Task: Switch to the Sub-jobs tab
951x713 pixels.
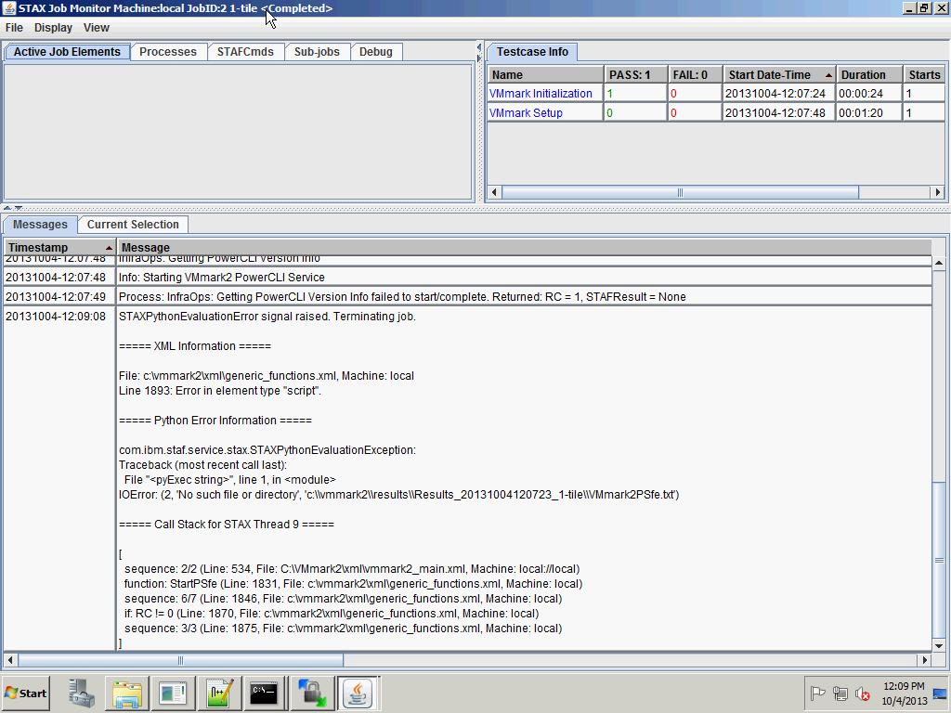Action: [x=317, y=52]
